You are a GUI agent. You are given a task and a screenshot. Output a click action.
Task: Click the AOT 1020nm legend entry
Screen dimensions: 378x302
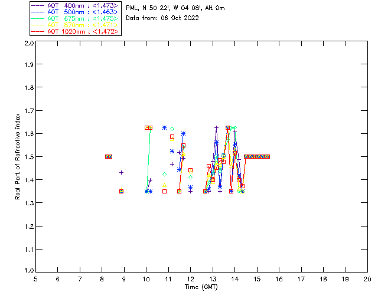(x=74, y=31)
